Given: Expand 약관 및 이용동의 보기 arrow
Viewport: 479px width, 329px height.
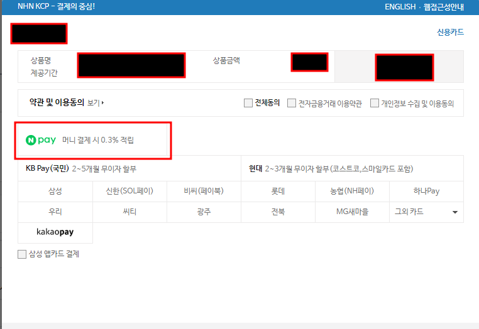Looking at the screenshot, I should (x=96, y=103).
